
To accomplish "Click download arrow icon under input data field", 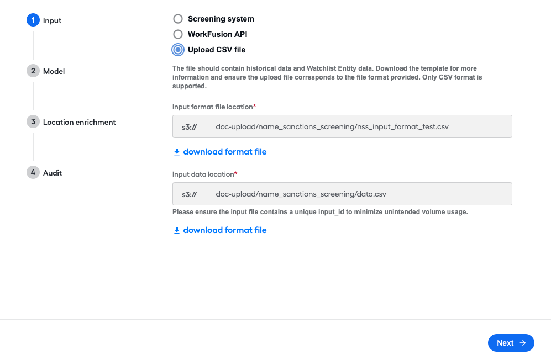I will tap(177, 230).
